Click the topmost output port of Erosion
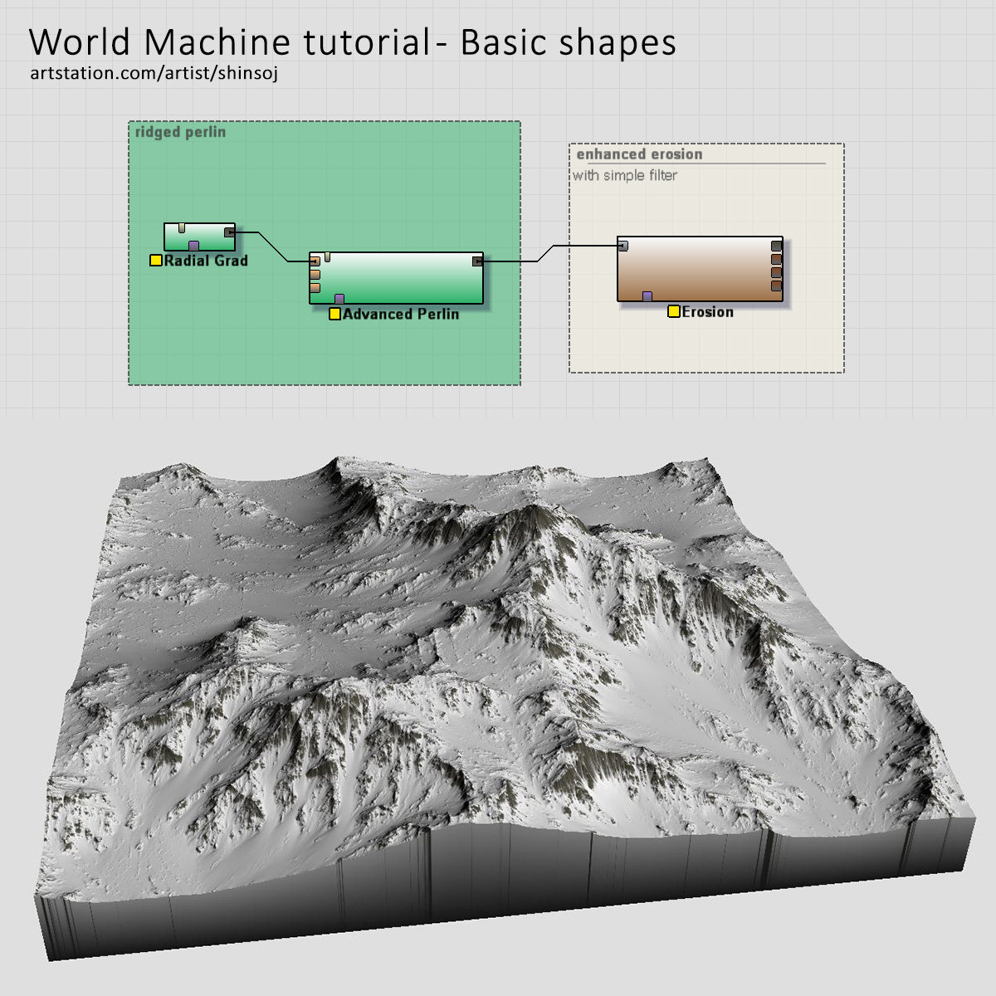The width and height of the screenshot is (996, 996). [776, 246]
